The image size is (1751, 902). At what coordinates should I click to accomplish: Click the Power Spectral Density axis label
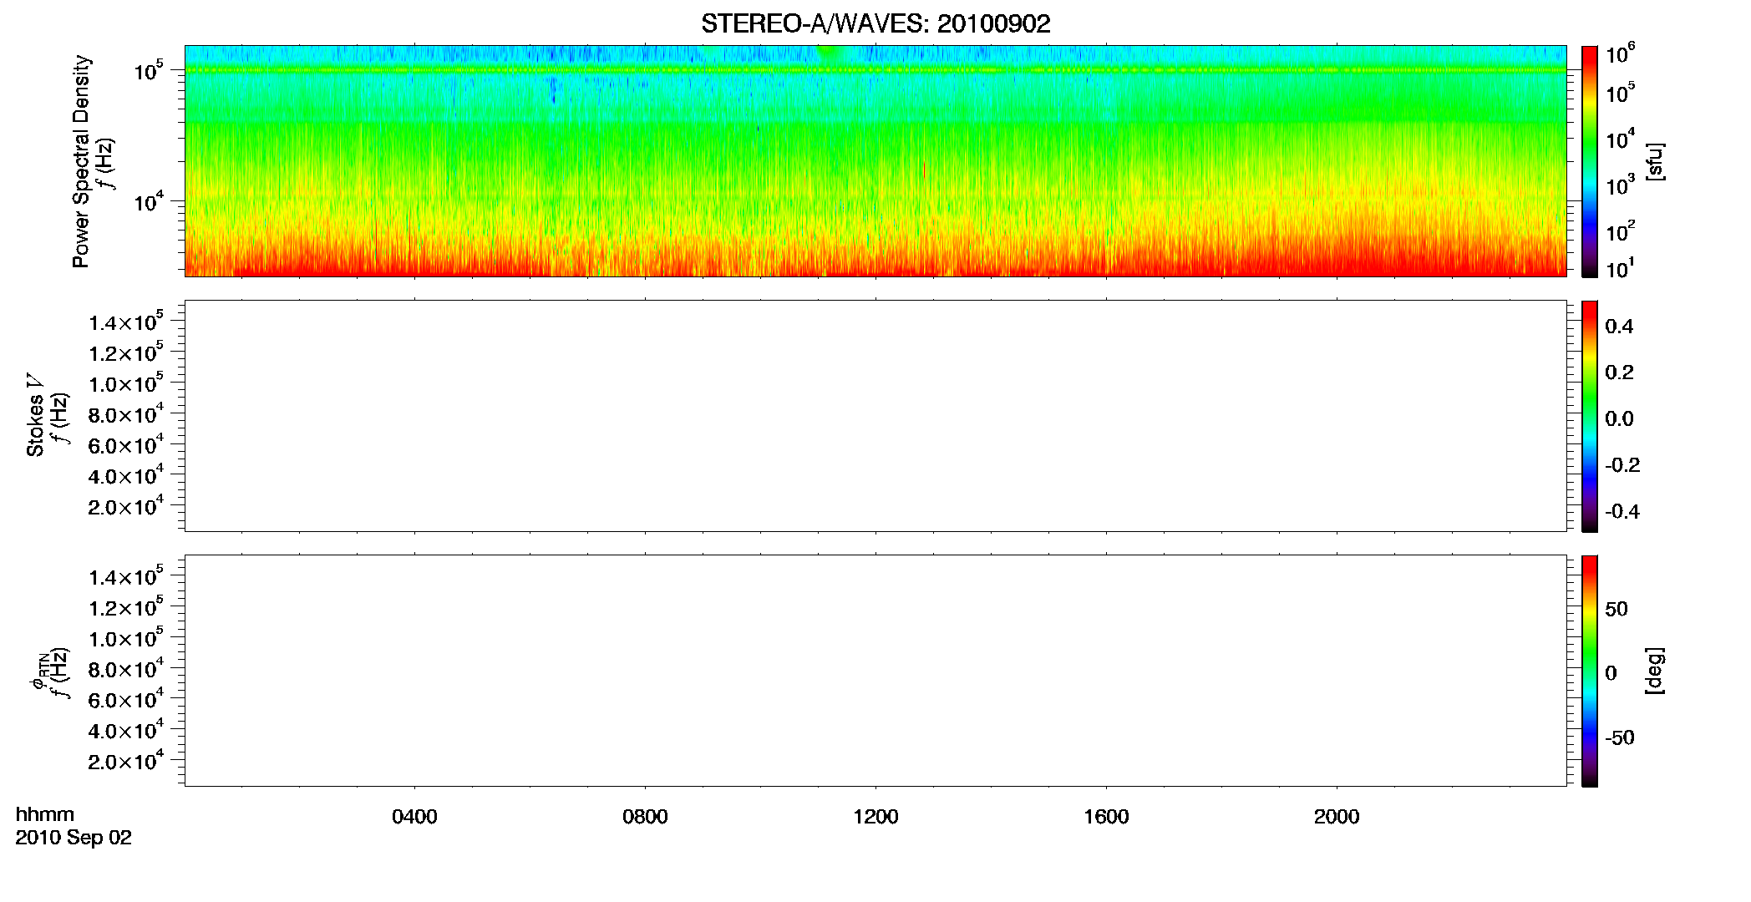[x=81, y=161]
